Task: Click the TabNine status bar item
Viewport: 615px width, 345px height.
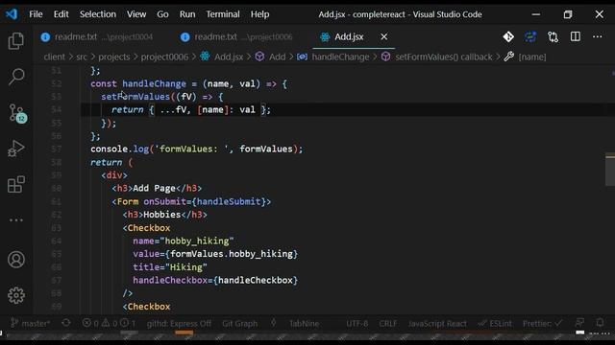Action: point(304,324)
